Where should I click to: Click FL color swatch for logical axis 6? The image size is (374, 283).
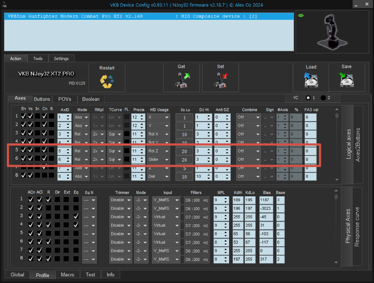tap(127, 159)
